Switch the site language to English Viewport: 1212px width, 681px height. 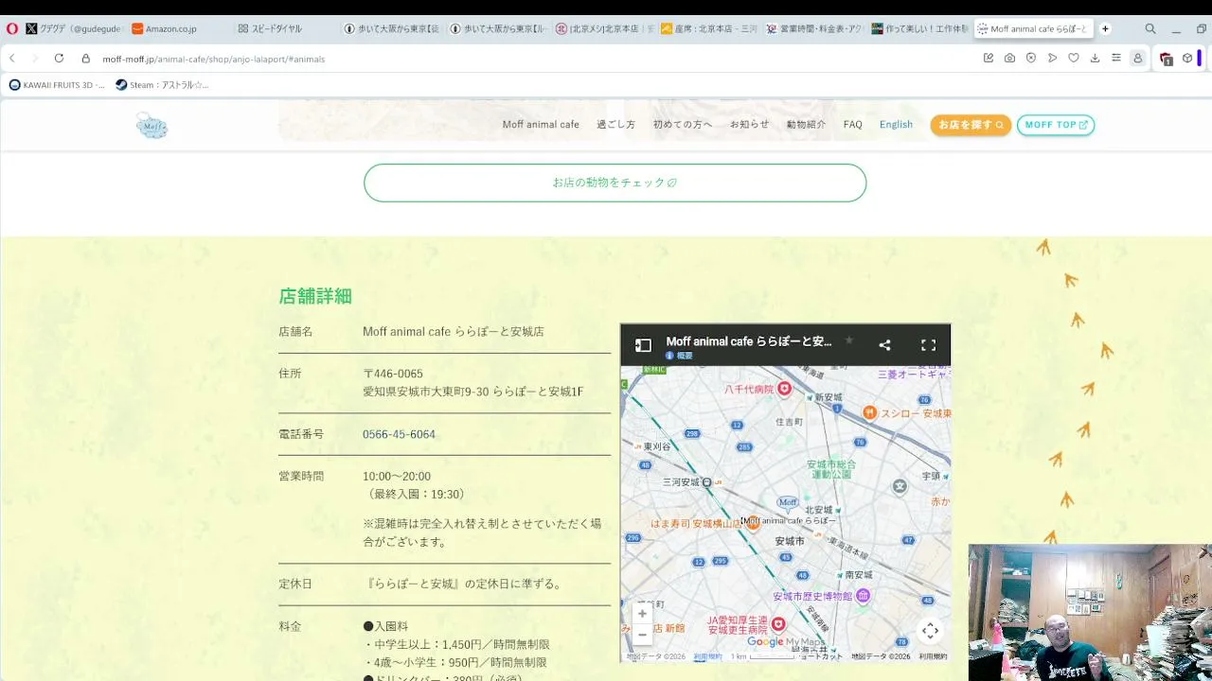[896, 125]
